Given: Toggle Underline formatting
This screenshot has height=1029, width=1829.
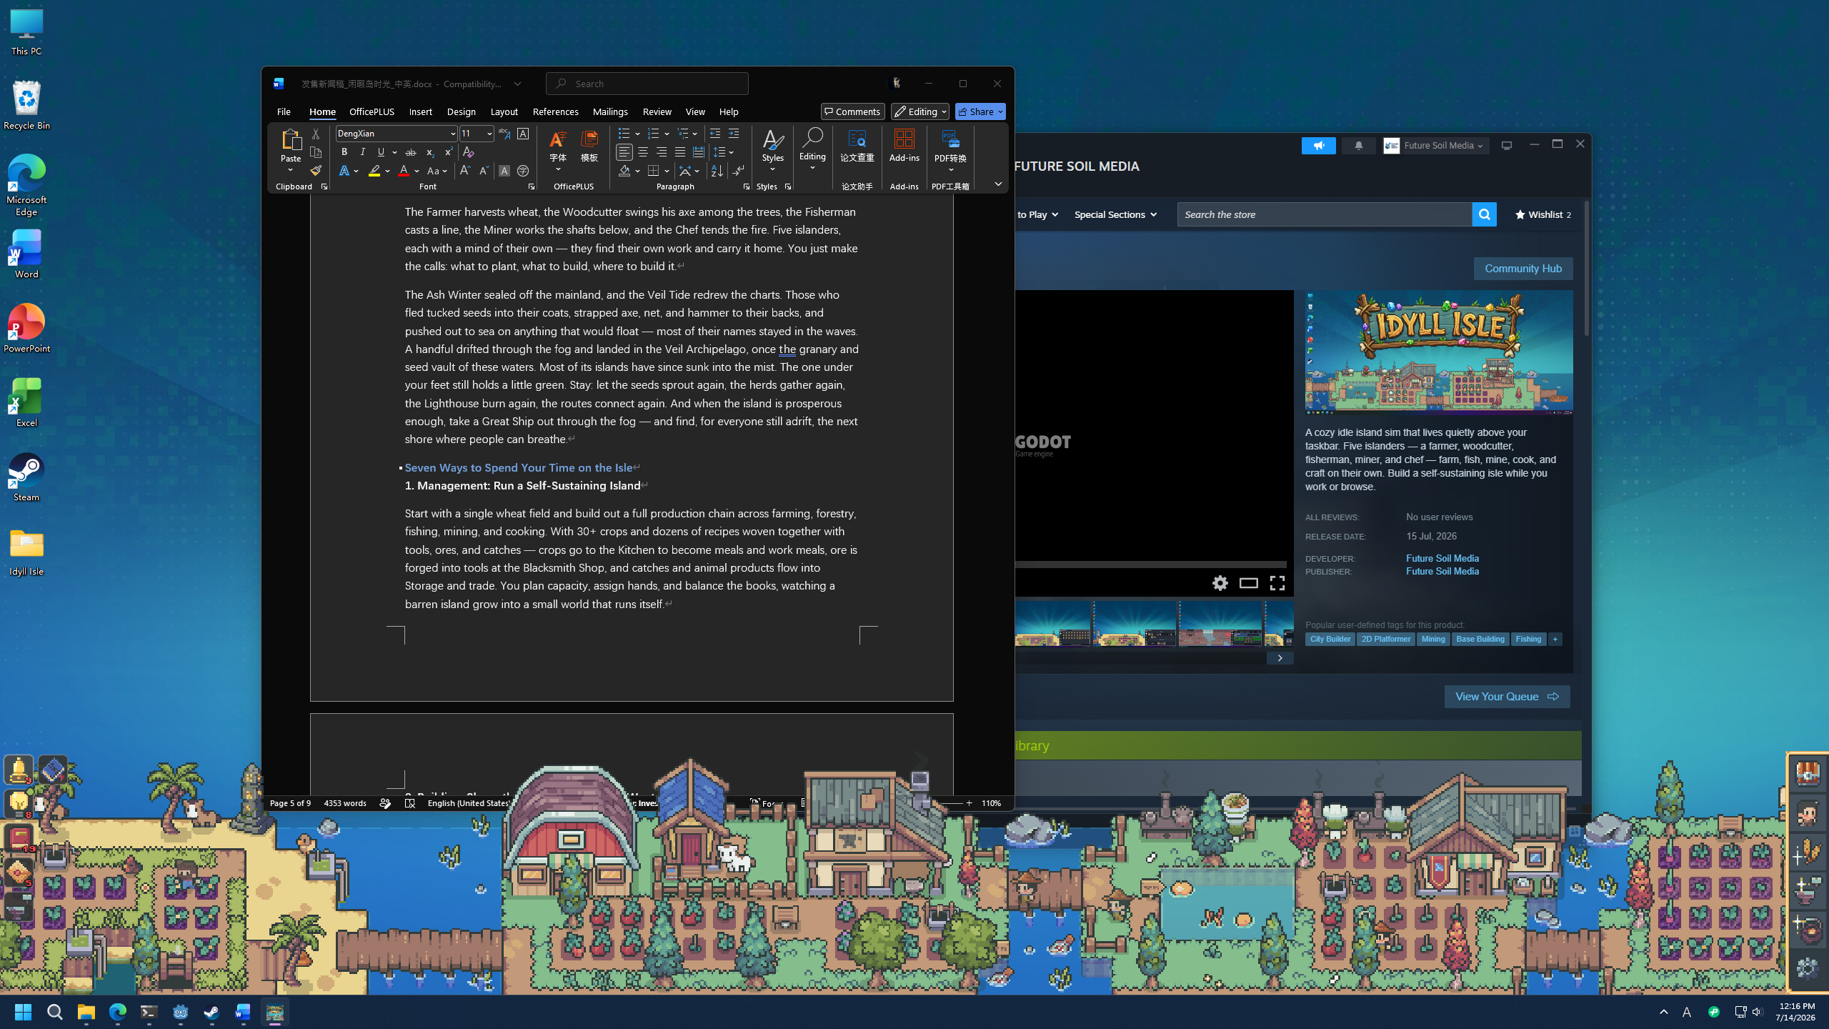Looking at the screenshot, I should click(381, 152).
